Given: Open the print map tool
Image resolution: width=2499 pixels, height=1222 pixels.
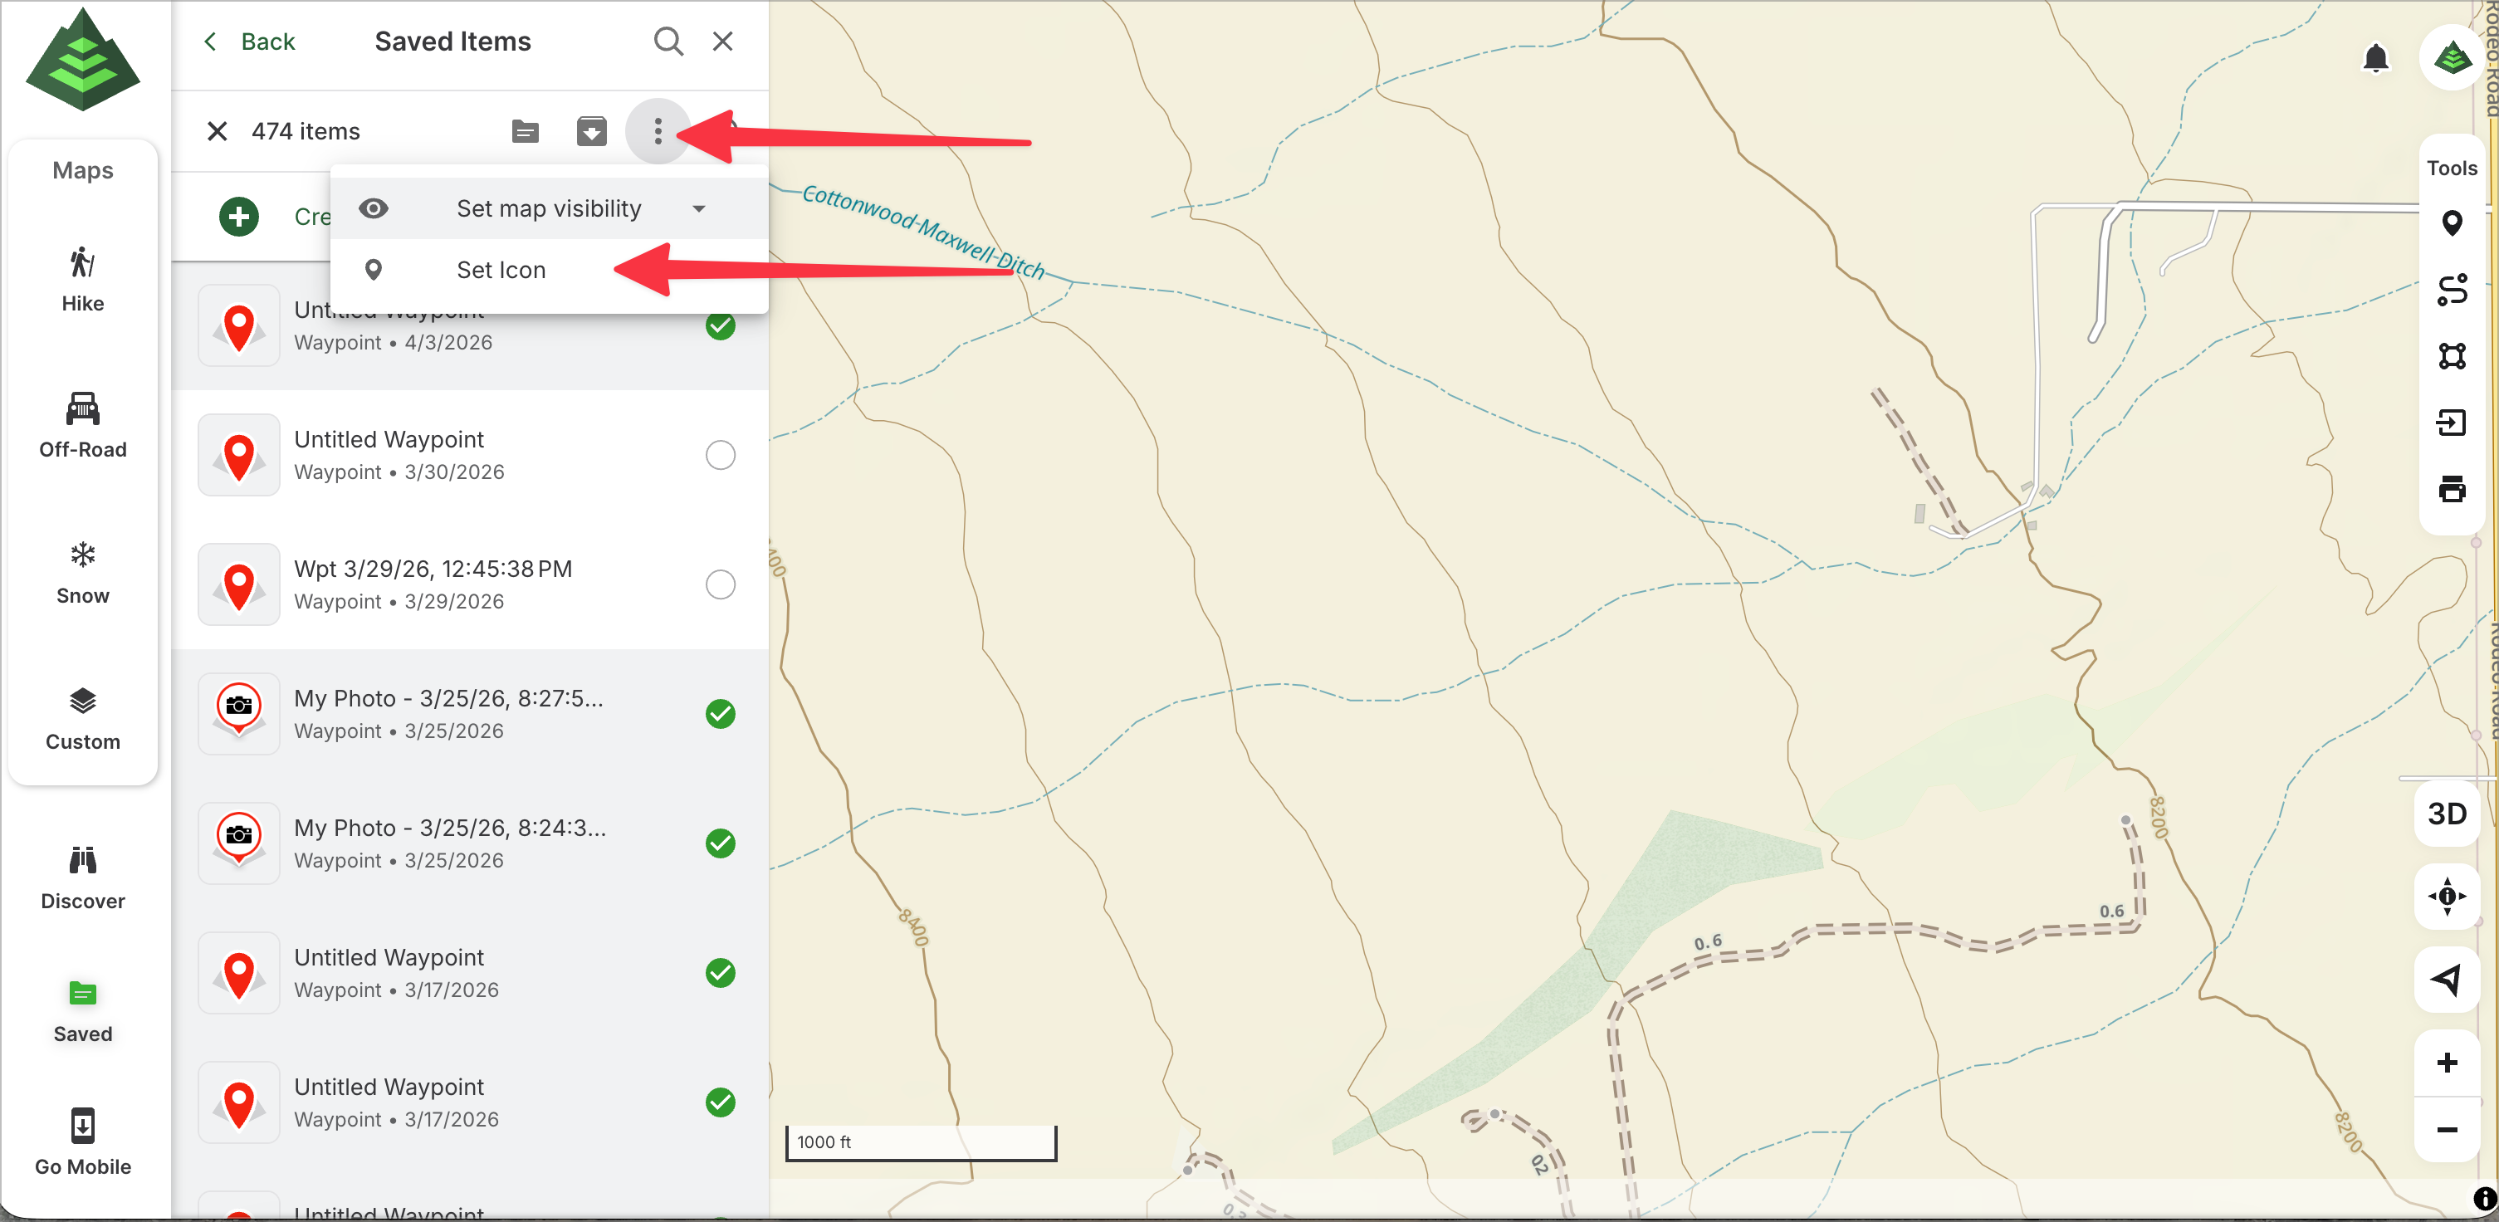Looking at the screenshot, I should click(x=2451, y=489).
